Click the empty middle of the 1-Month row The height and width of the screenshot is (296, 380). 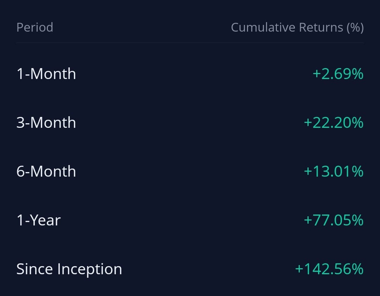pyautogui.click(x=190, y=74)
